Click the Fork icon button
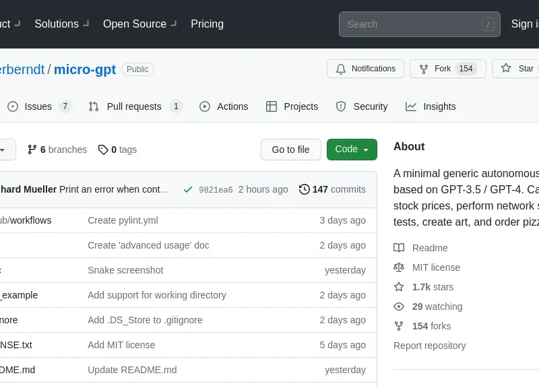The height and width of the screenshot is (388, 539). 424,69
